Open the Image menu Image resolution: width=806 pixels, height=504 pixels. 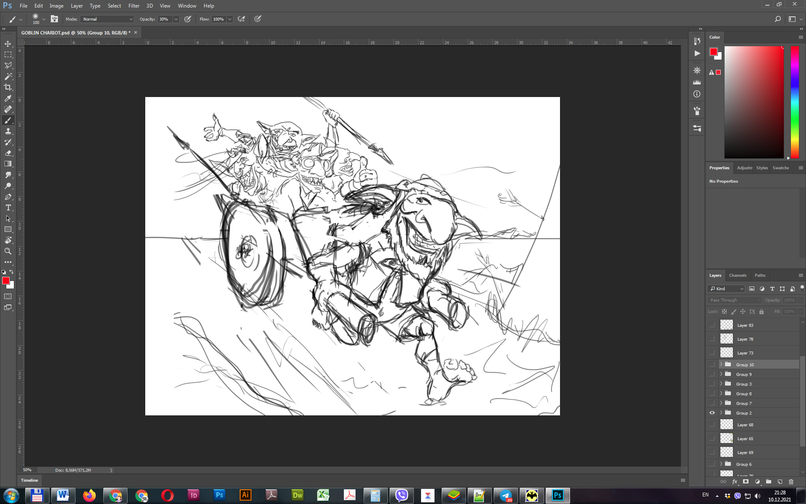click(x=56, y=6)
